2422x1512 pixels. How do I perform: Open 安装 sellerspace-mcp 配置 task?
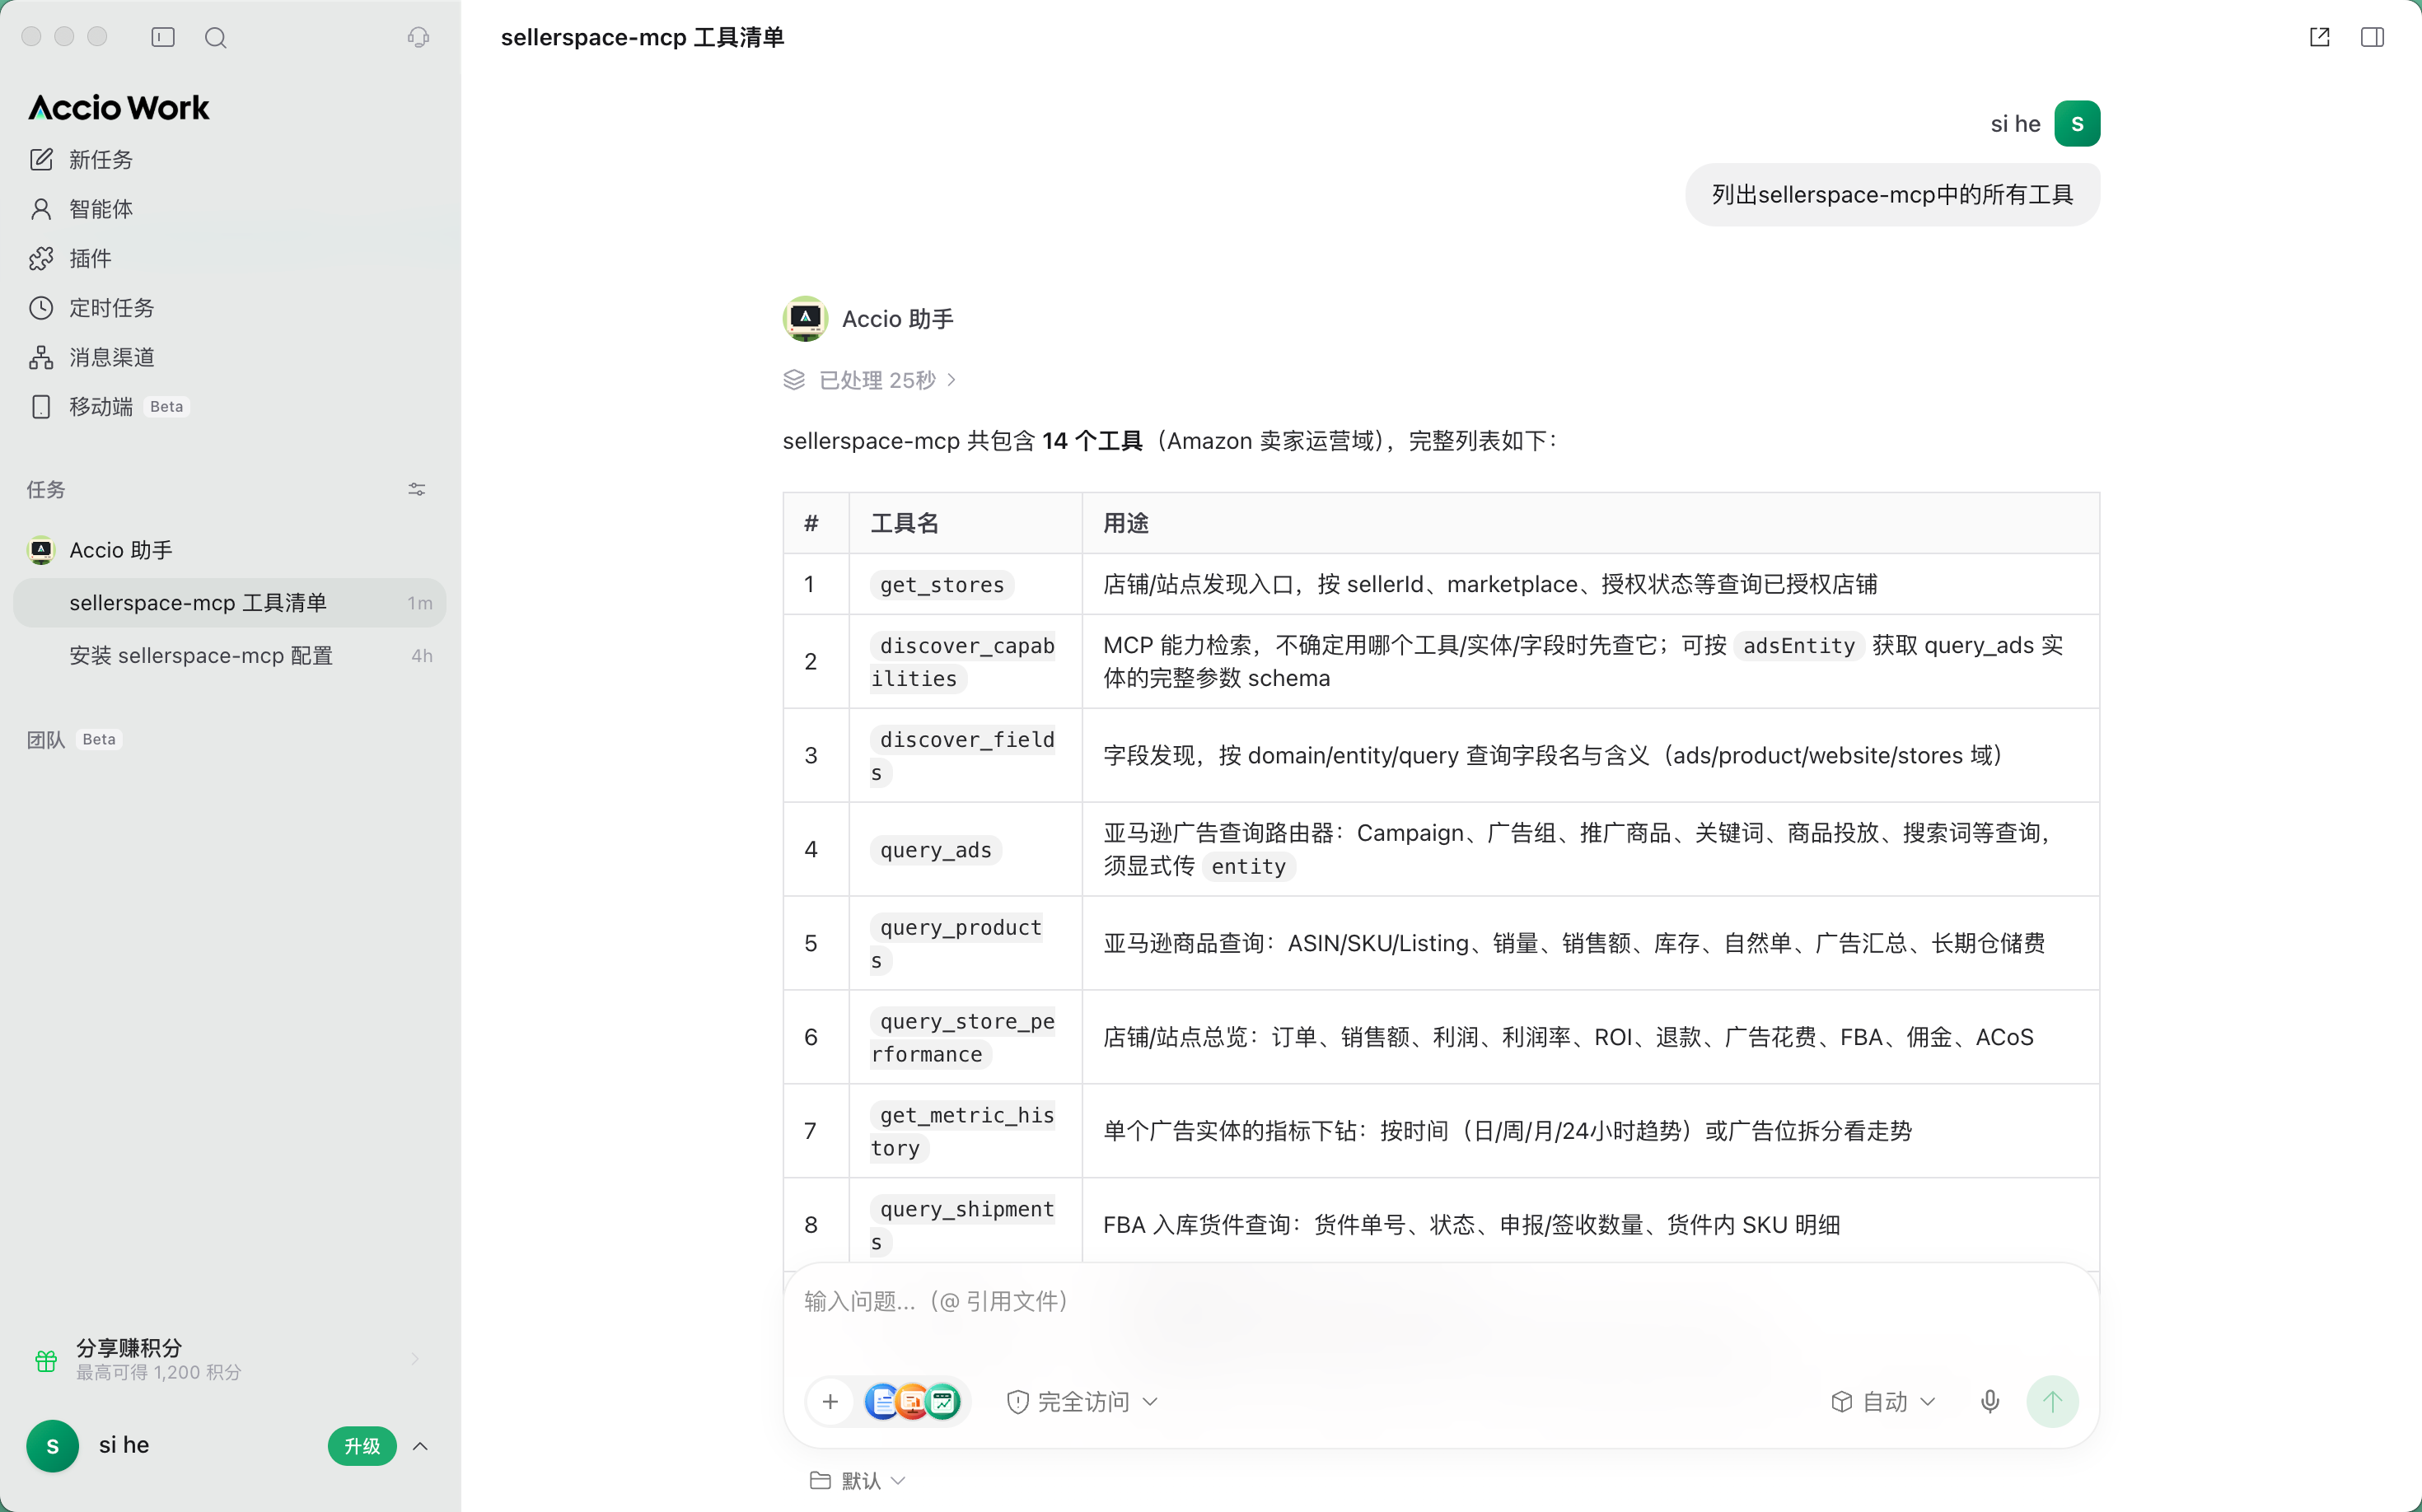pyautogui.click(x=230, y=656)
